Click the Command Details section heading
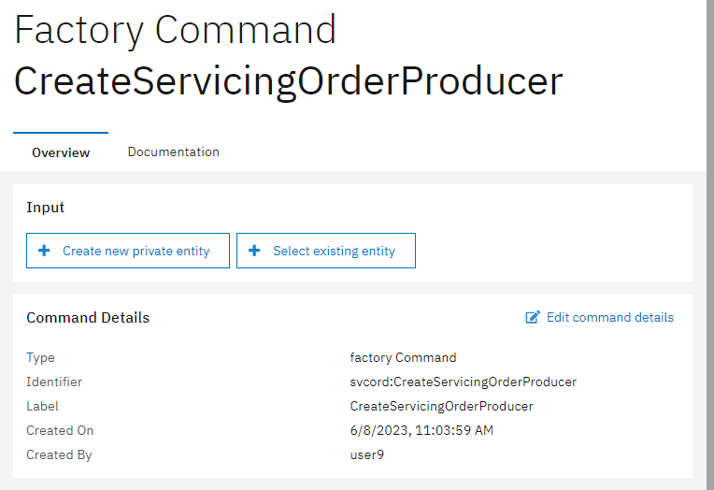 click(x=88, y=318)
